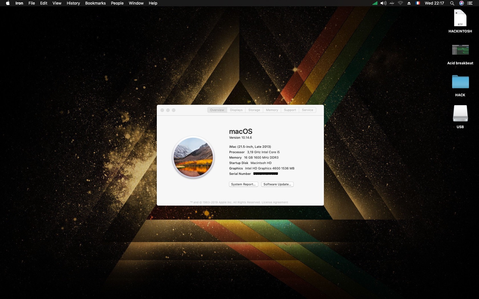Screen dimensions: 479x299
Task: Open the Edit menu
Action: click(44, 3)
